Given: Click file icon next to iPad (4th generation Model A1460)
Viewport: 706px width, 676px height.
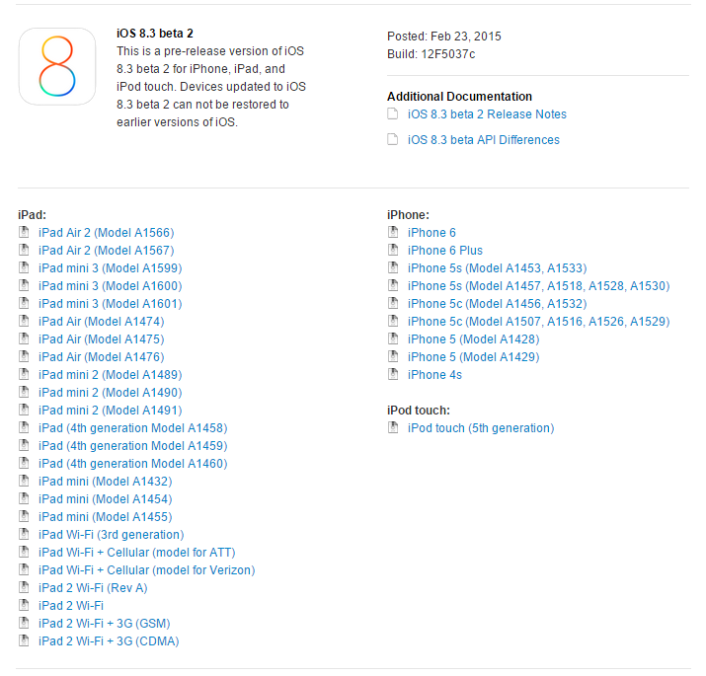Looking at the screenshot, I should (24, 463).
